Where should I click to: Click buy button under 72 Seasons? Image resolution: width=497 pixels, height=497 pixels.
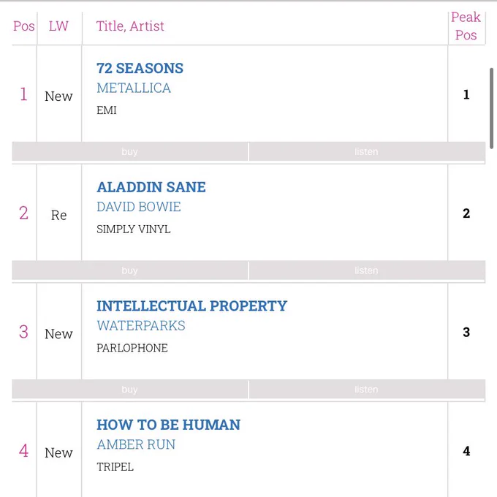coord(130,151)
